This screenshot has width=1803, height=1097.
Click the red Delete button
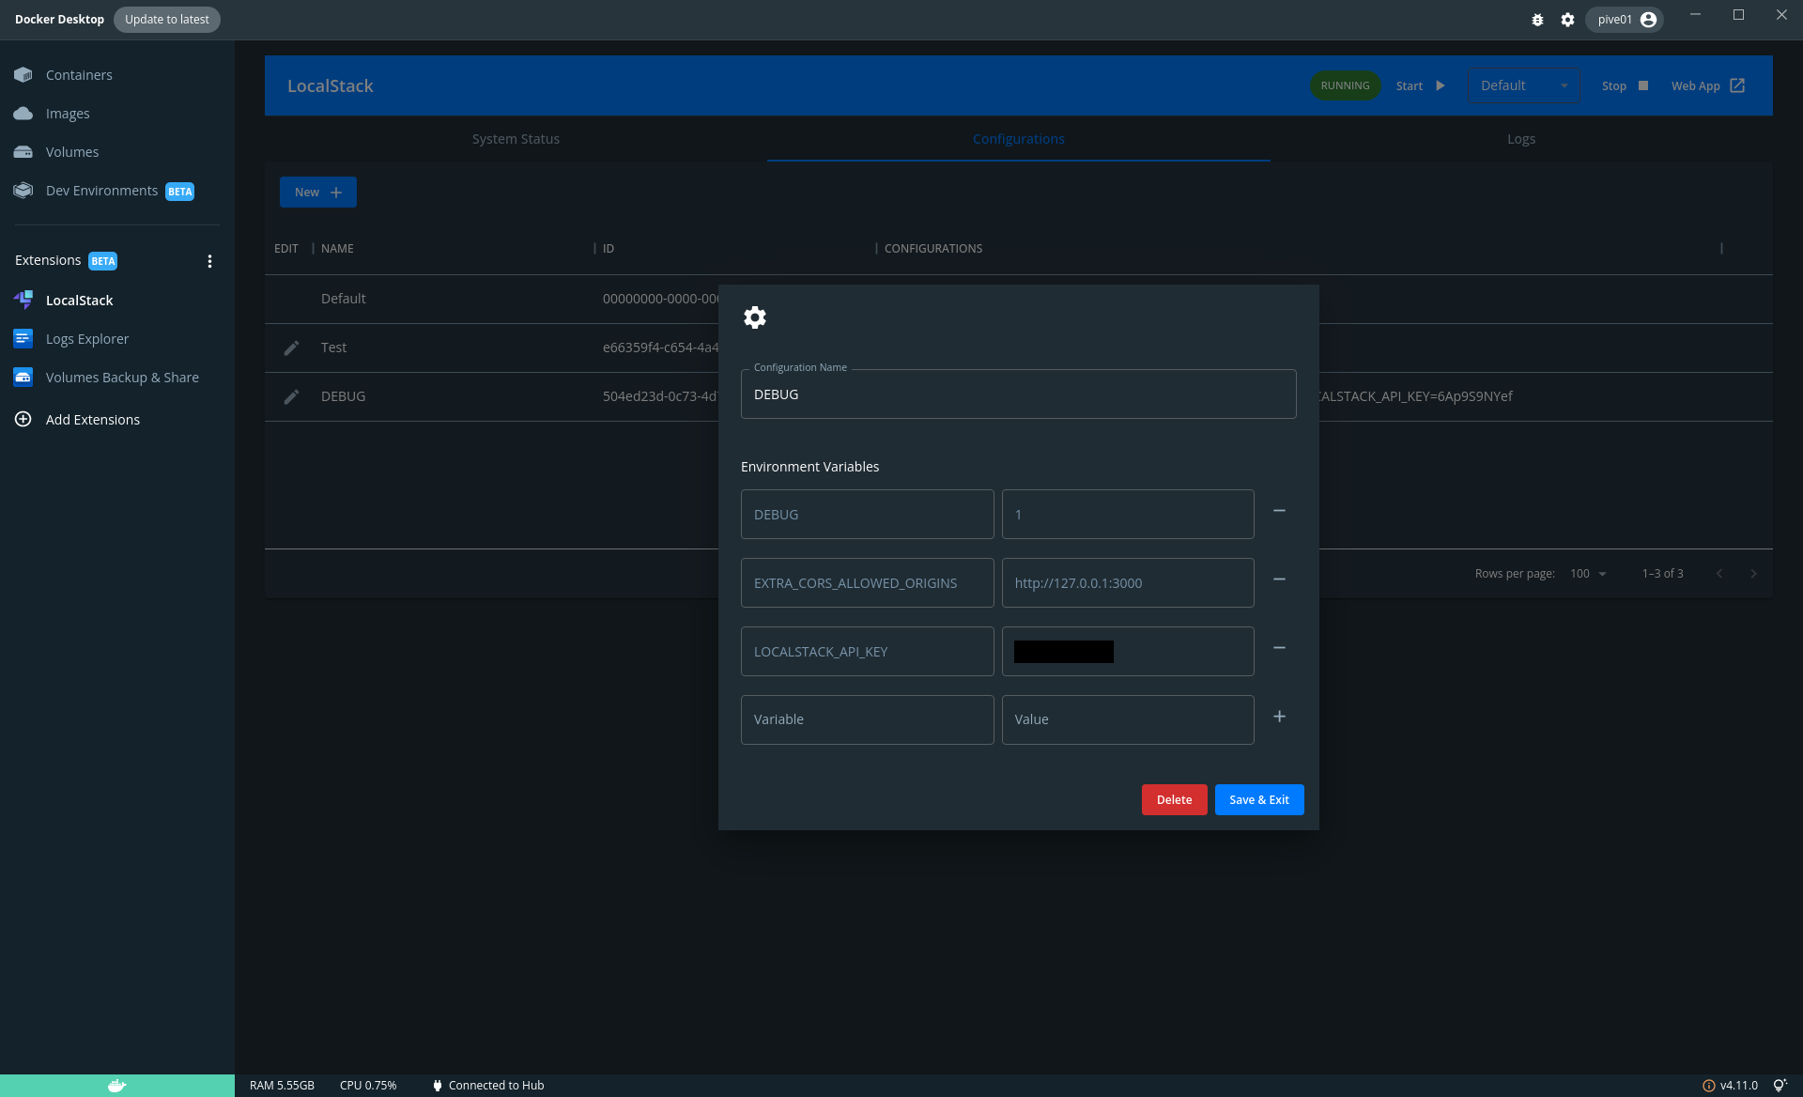click(x=1174, y=800)
